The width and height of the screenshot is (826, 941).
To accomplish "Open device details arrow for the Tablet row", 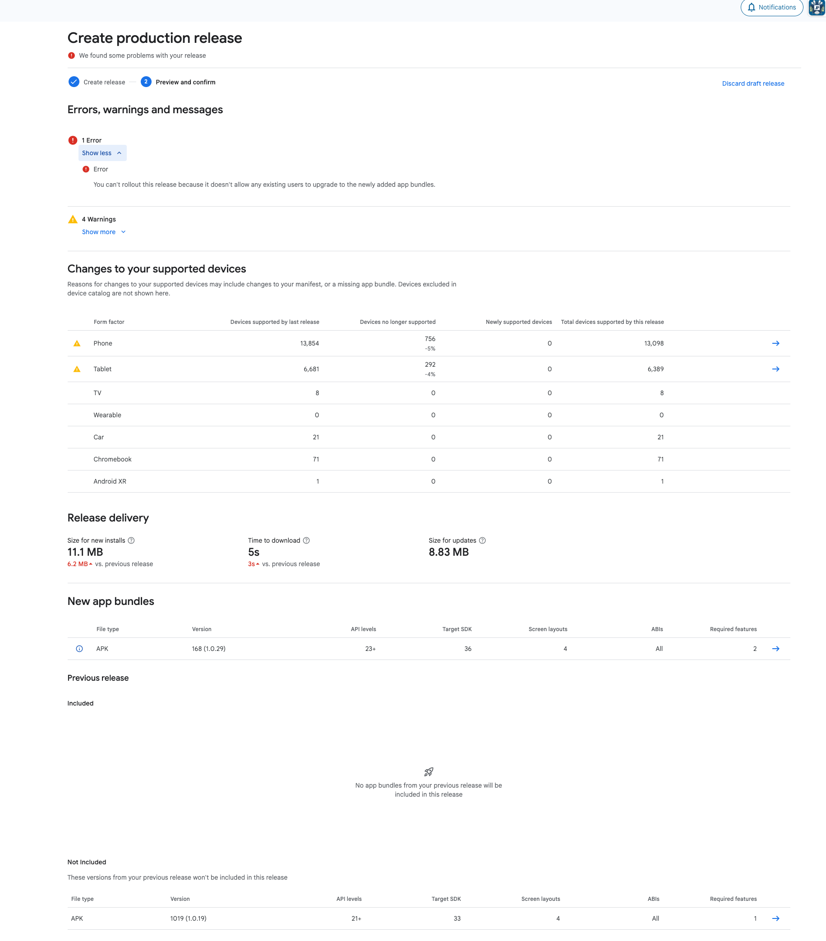I will (776, 369).
